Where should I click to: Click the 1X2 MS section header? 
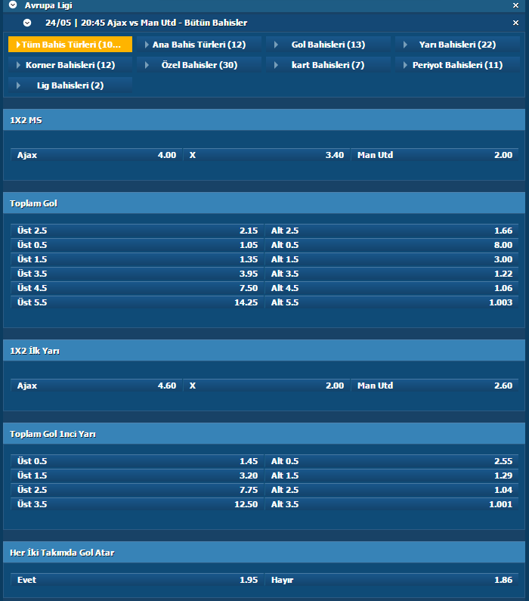coord(264,120)
